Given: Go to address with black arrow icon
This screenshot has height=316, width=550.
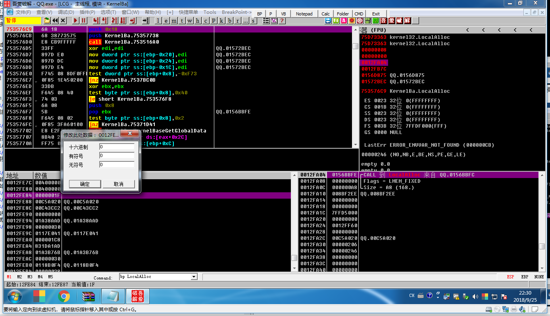Looking at the screenshot, I should (146, 20).
